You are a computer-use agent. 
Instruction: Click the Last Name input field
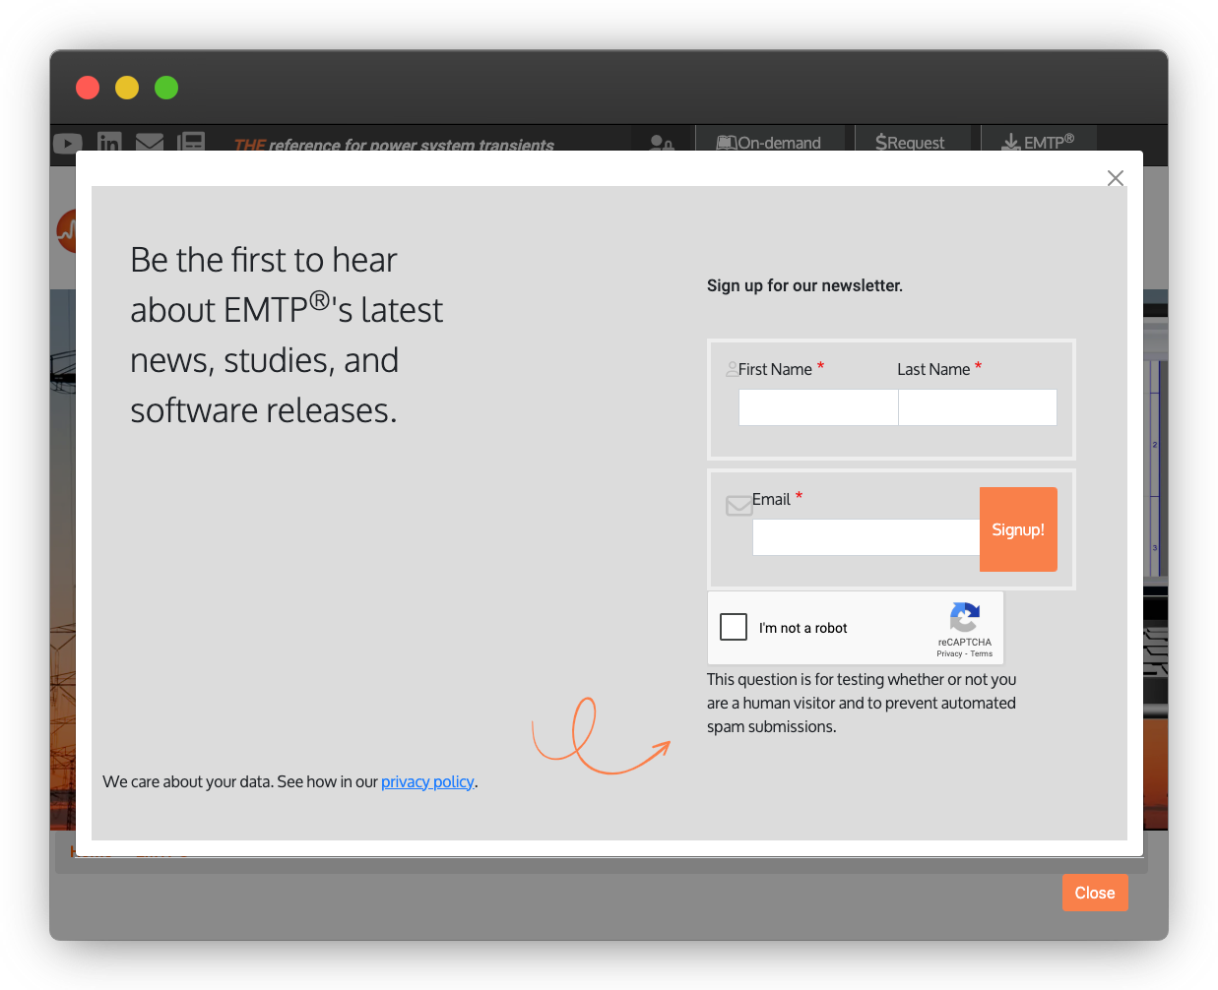pos(978,407)
